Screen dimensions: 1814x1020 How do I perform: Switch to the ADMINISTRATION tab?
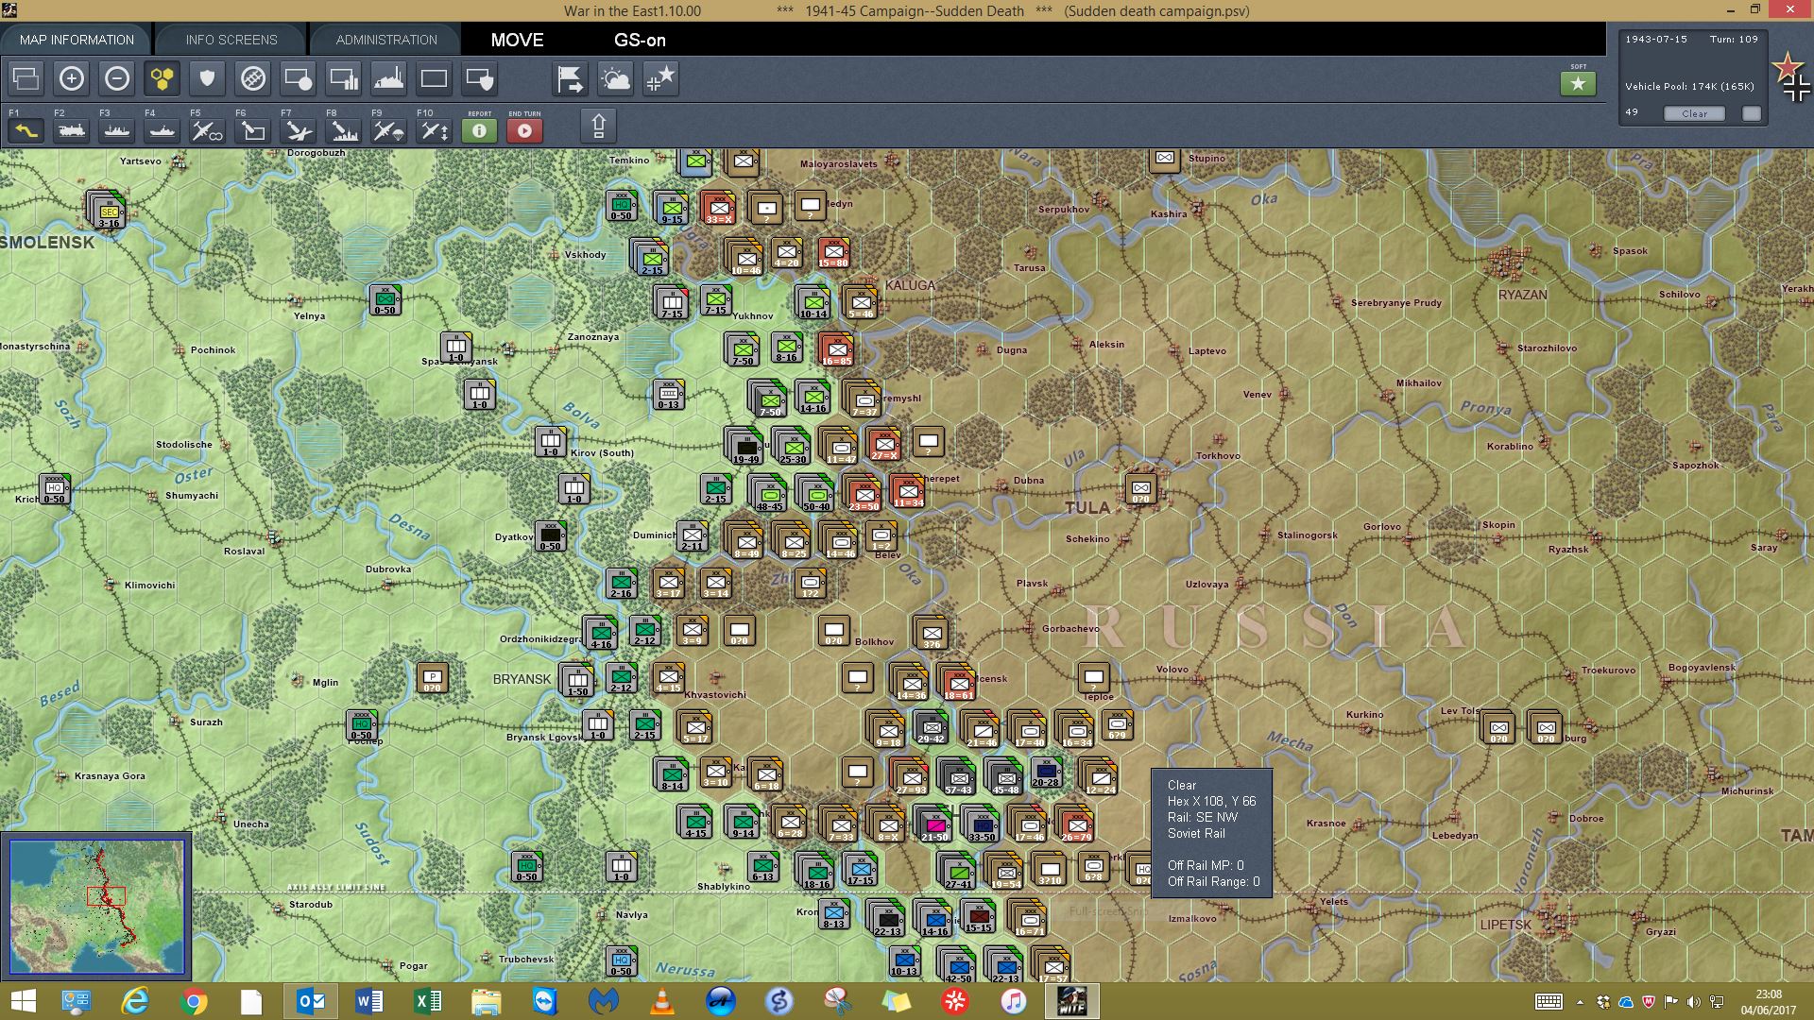[386, 40]
